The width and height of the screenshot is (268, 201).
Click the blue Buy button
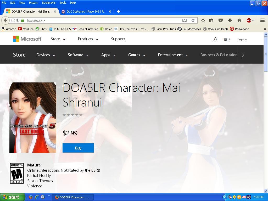78,148
